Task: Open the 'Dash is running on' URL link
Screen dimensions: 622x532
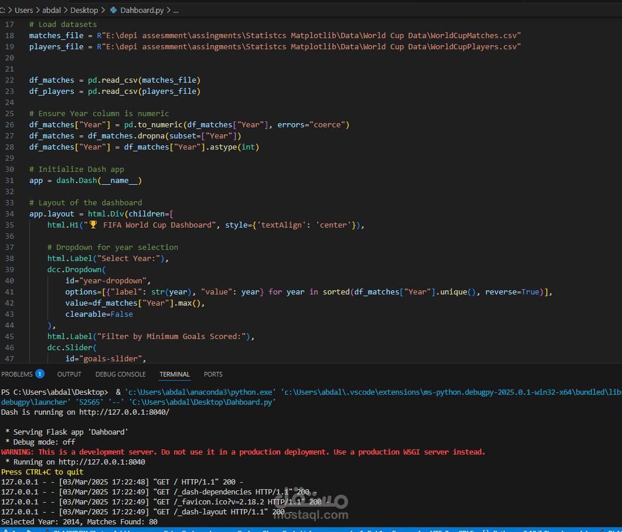Action: point(124,412)
